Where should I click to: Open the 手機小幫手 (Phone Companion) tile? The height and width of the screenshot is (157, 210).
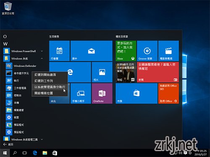point(81,93)
